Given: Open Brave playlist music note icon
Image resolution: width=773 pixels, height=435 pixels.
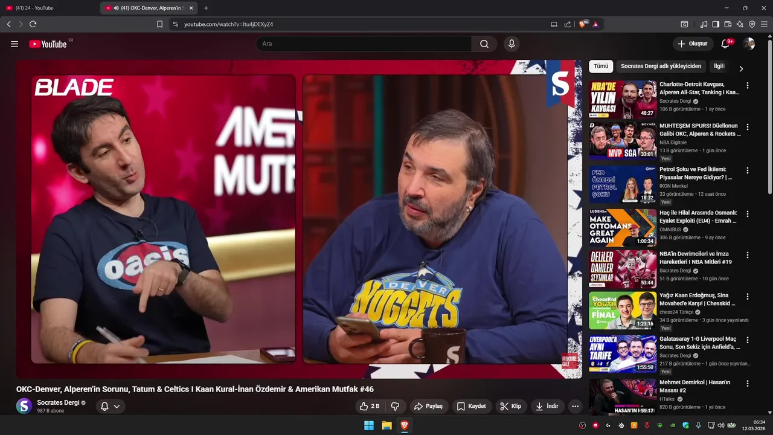Looking at the screenshot, I should pyautogui.click(x=704, y=24).
